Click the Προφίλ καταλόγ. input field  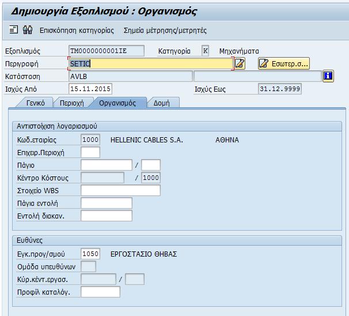click(100, 292)
